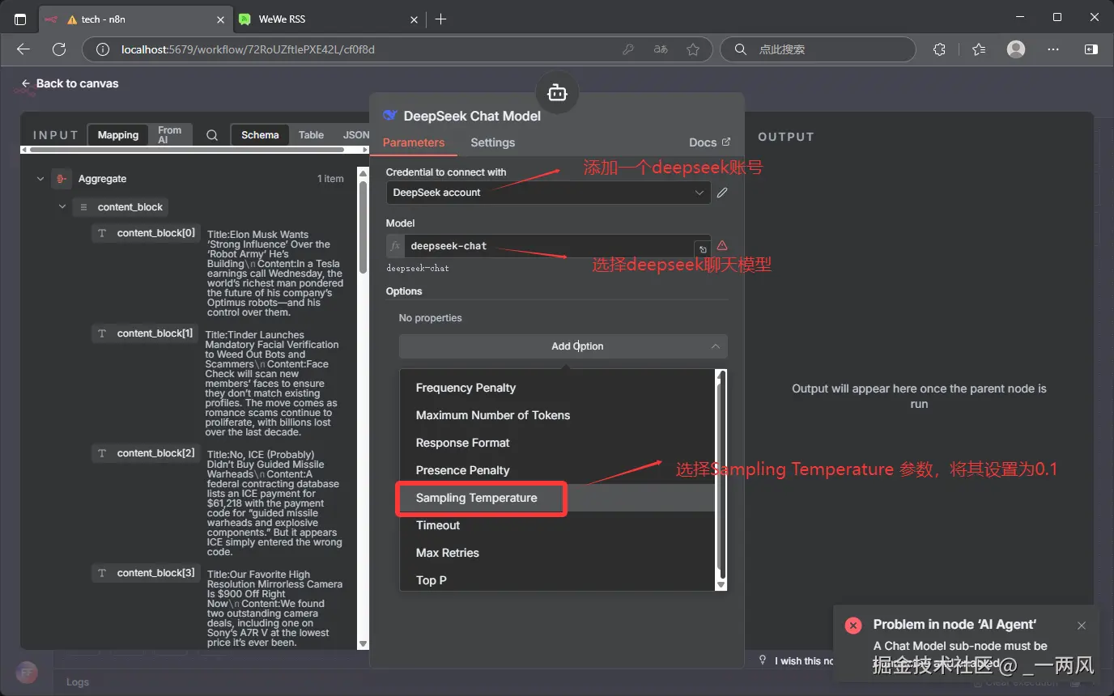Open the Settings tab
Viewport: 1114px width, 696px height.
pos(492,142)
